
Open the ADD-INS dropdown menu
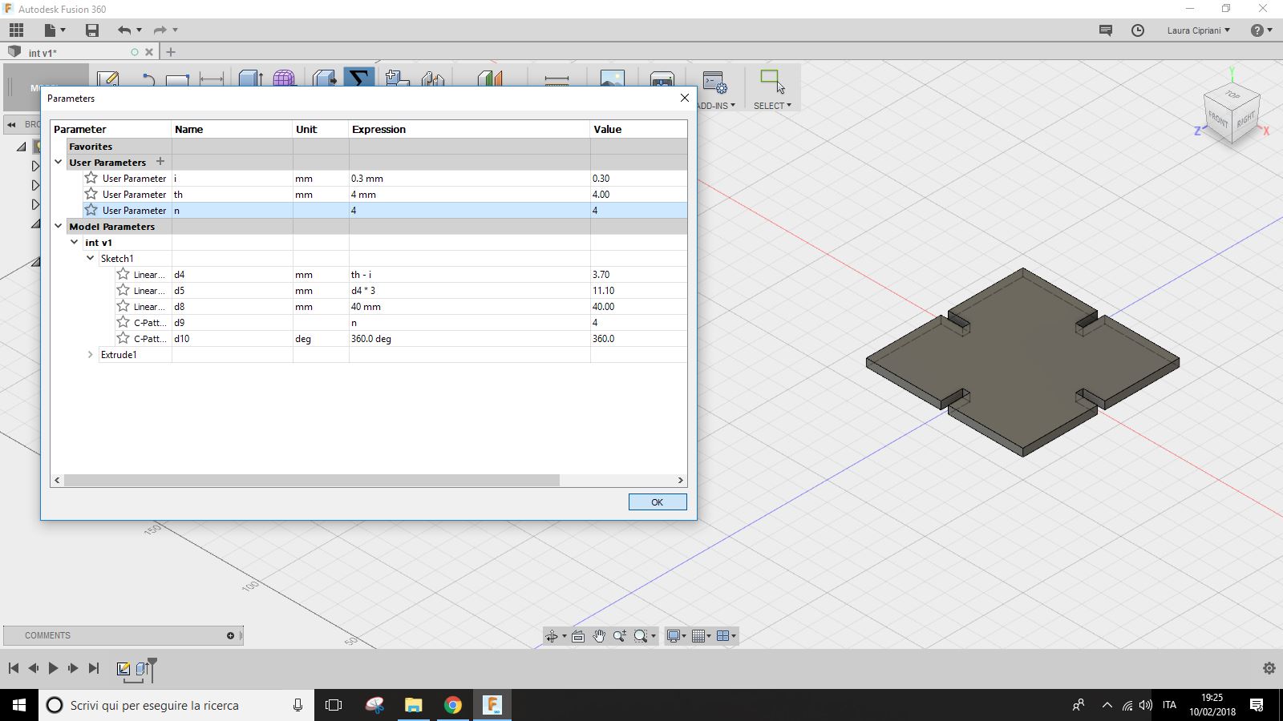(716, 106)
